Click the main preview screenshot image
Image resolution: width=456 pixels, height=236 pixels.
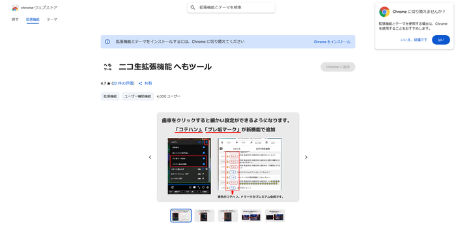pyautogui.click(x=228, y=157)
